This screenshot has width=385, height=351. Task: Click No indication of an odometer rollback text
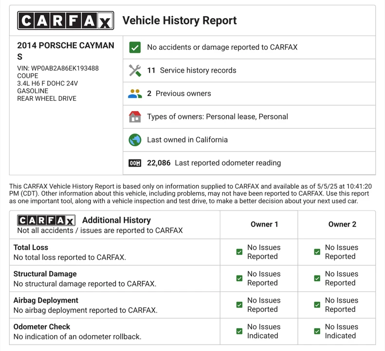click(77, 336)
